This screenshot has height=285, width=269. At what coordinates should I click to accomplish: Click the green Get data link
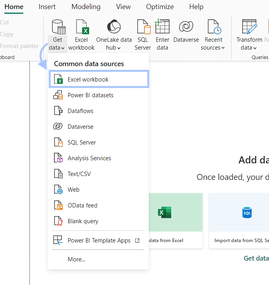coord(256,258)
